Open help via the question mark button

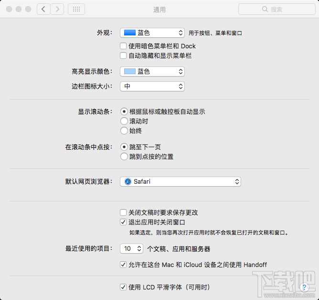304,288
